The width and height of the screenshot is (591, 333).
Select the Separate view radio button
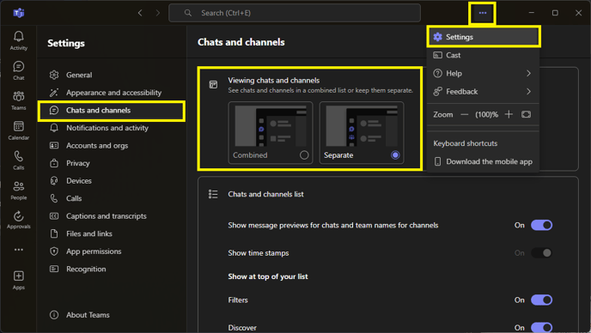click(395, 154)
